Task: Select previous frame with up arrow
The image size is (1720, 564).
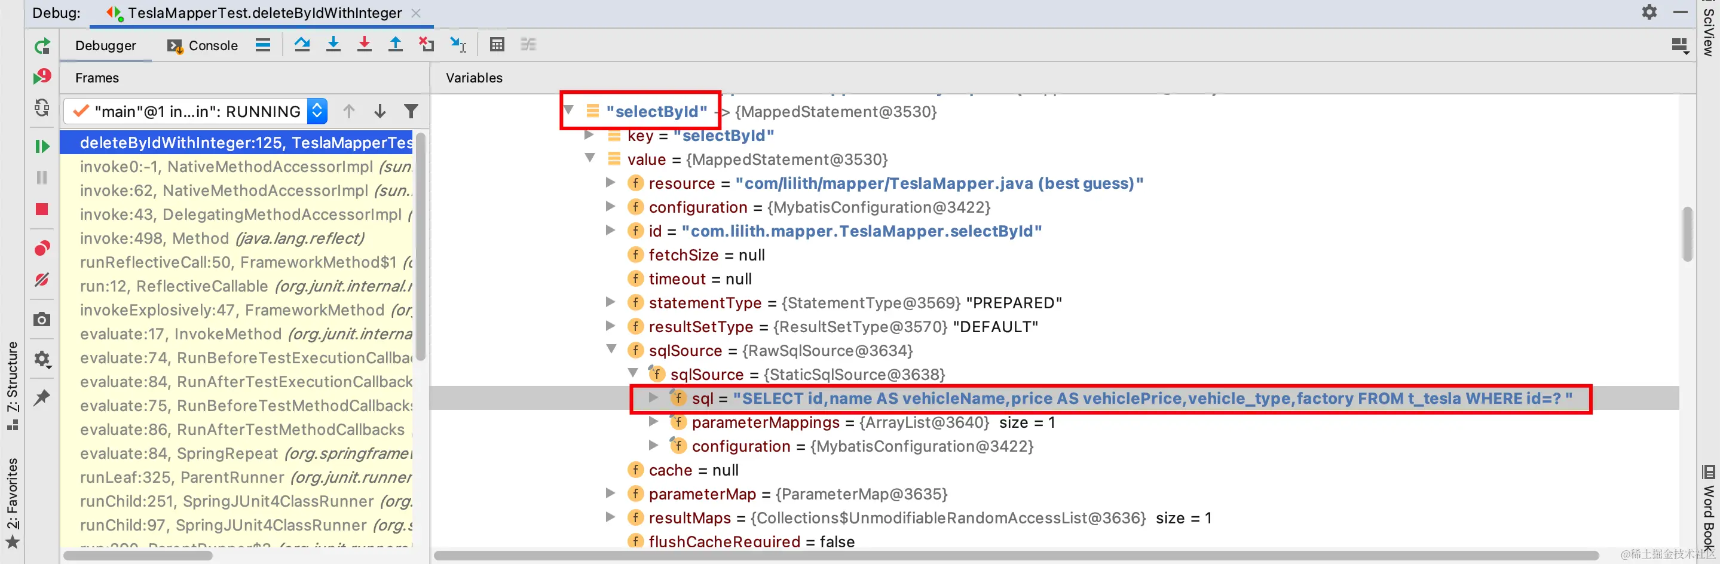Action: click(x=348, y=112)
